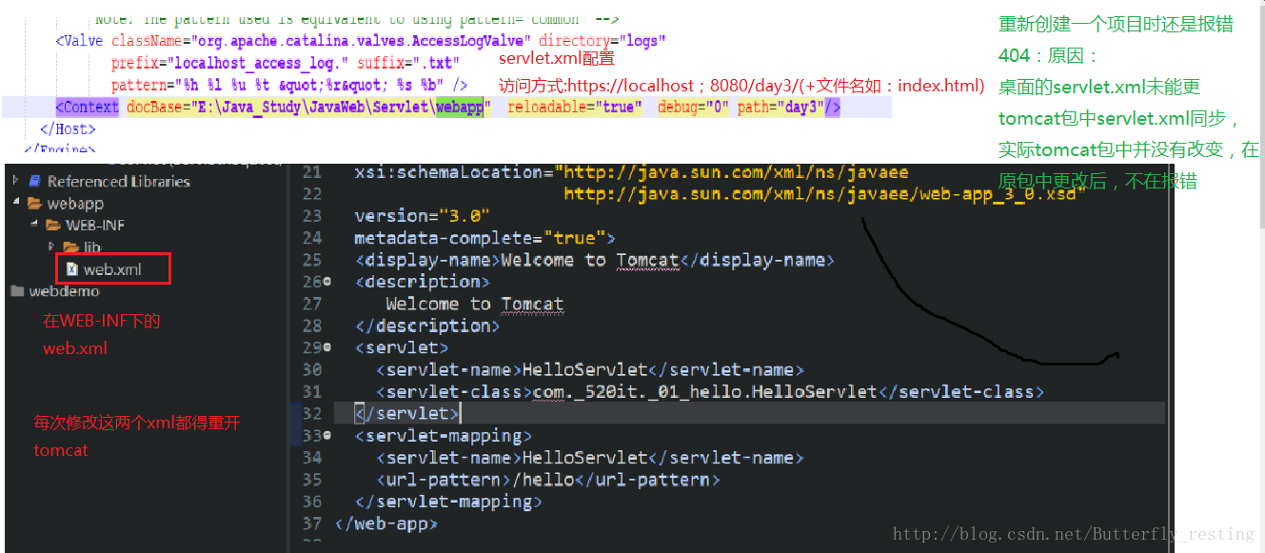The height and width of the screenshot is (553, 1265).
Task: Click the closing </web-app> tag
Action: 386,523
